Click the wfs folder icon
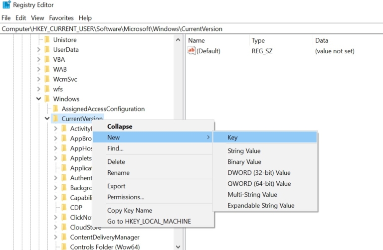The width and height of the screenshot is (383, 250). (47, 89)
